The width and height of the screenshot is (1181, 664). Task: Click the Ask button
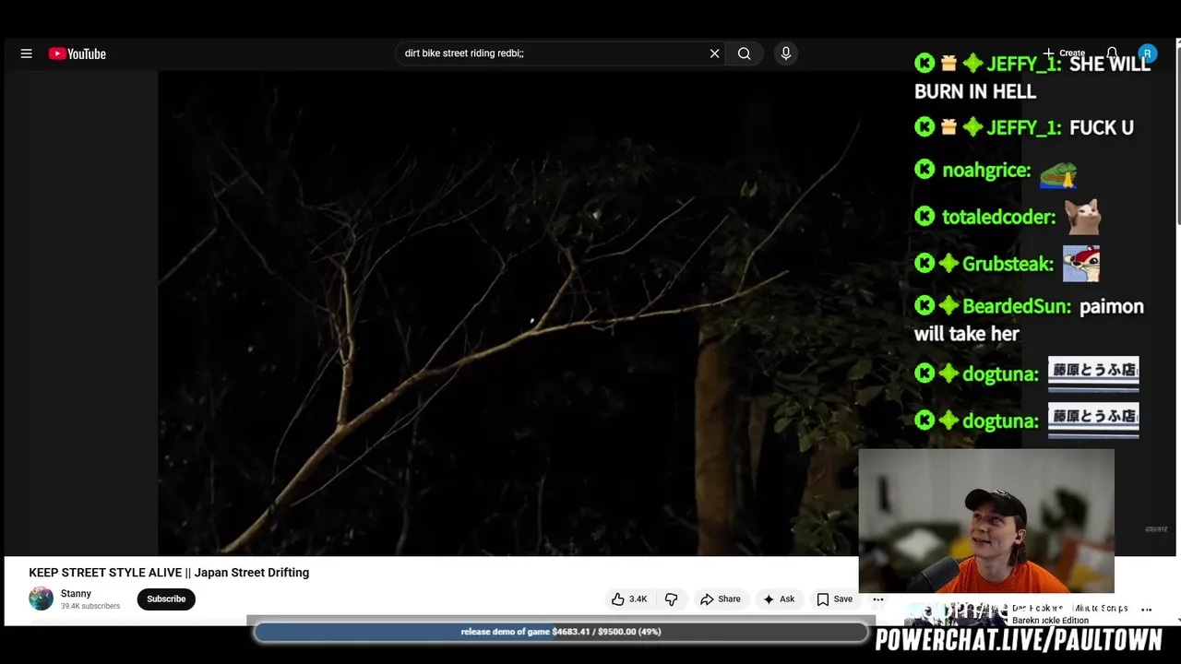[x=778, y=599]
